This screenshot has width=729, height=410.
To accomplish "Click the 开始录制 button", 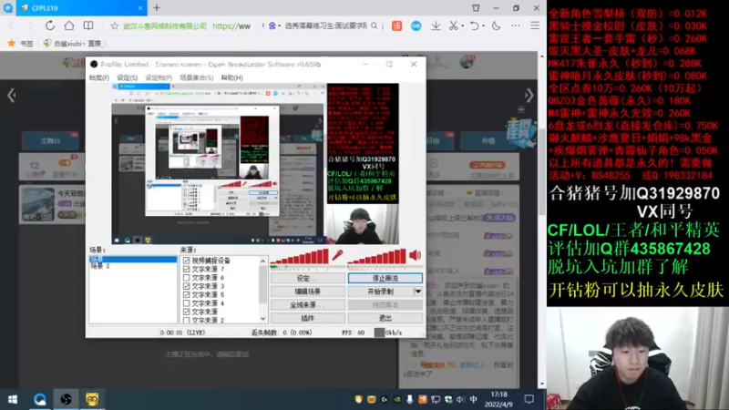I will (x=380, y=292).
